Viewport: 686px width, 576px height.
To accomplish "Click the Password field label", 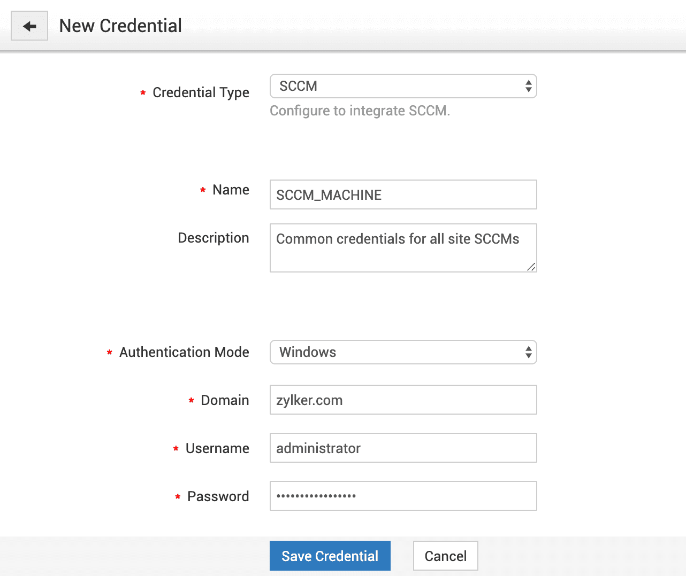I will pos(218,496).
